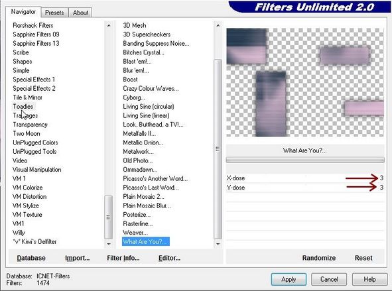The image size is (392, 291).
Task: Click Randomize filter settings
Action: [319, 258]
